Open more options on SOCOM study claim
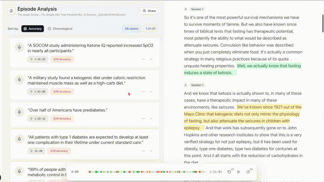324x182 pixels. point(143,59)
